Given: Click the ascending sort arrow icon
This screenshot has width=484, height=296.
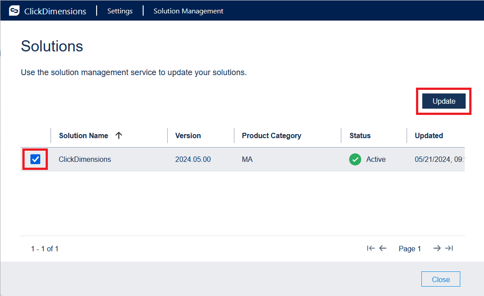Looking at the screenshot, I should [119, 135].
